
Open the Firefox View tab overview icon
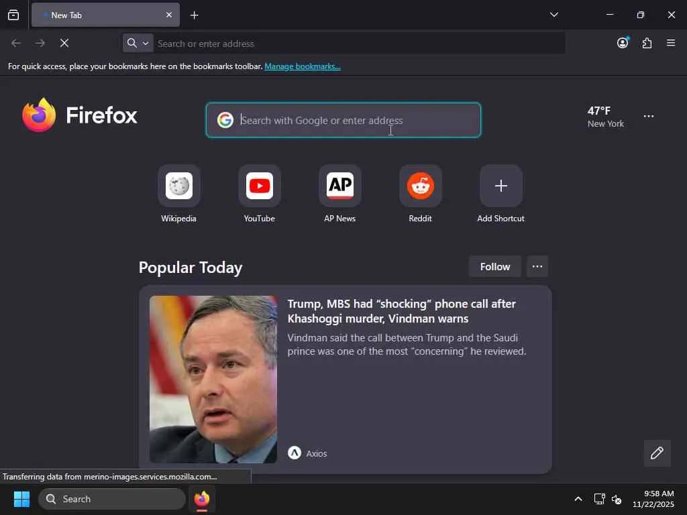pyautogui.click(x=13, y=15)
